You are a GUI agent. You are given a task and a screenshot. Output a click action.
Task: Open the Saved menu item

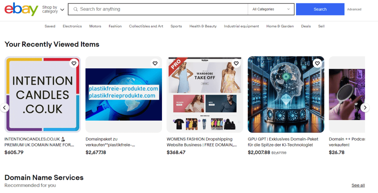click(50, 26)
